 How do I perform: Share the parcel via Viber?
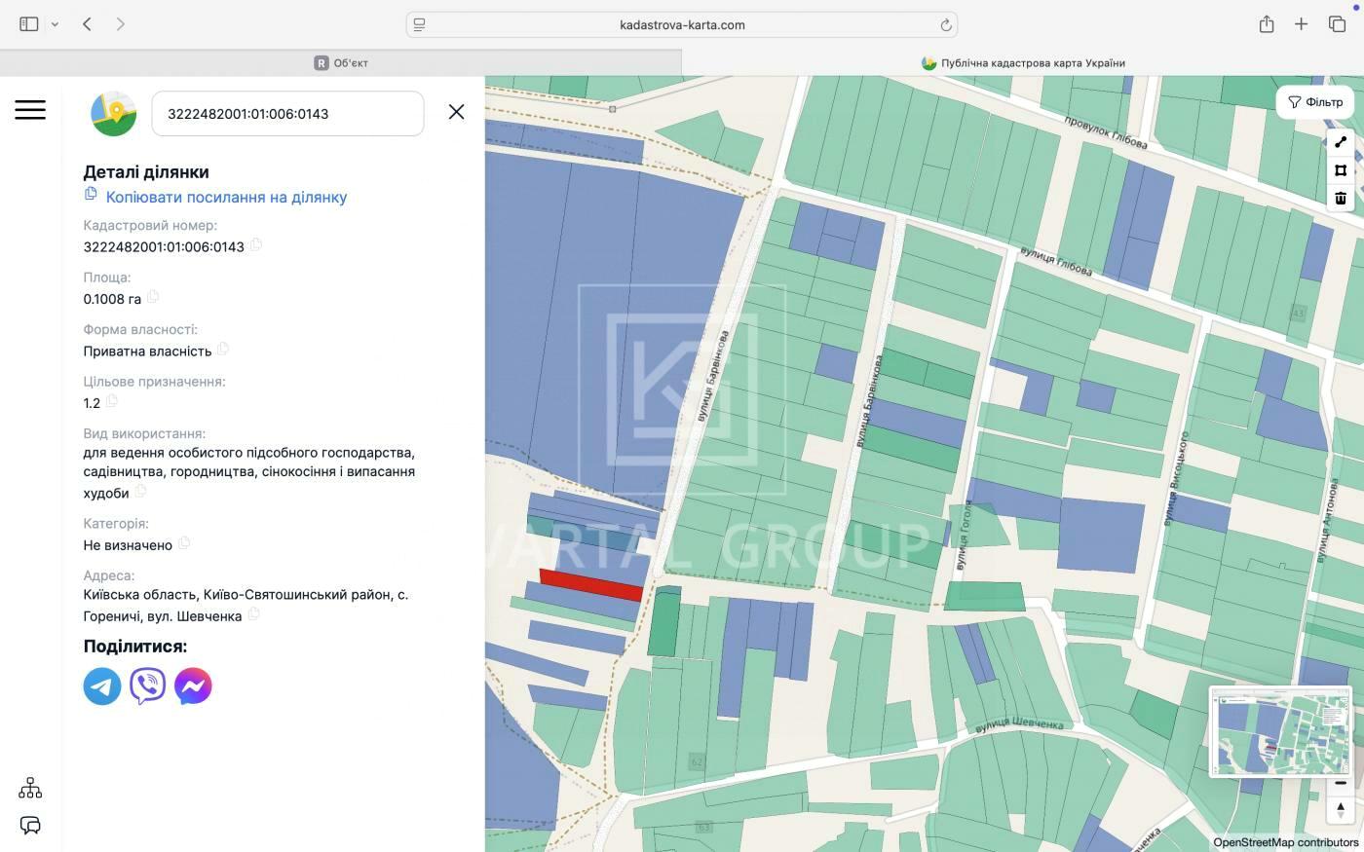[147, 685]
